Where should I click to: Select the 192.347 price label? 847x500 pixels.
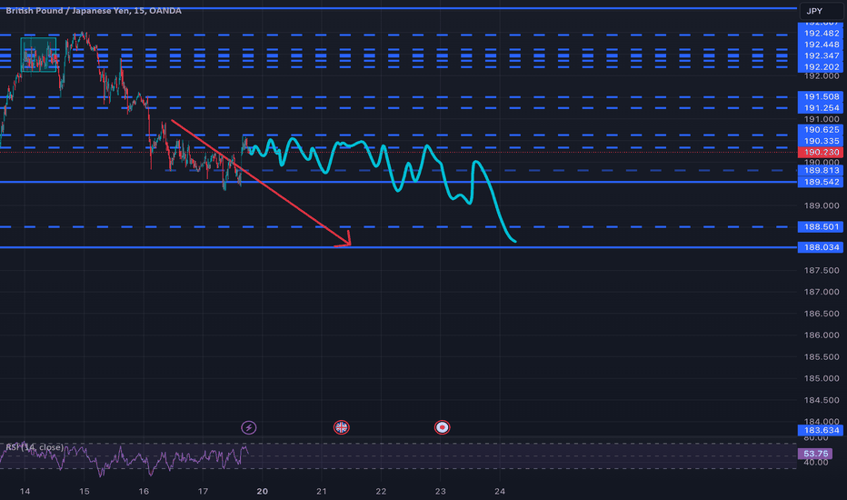click(821, 55)
